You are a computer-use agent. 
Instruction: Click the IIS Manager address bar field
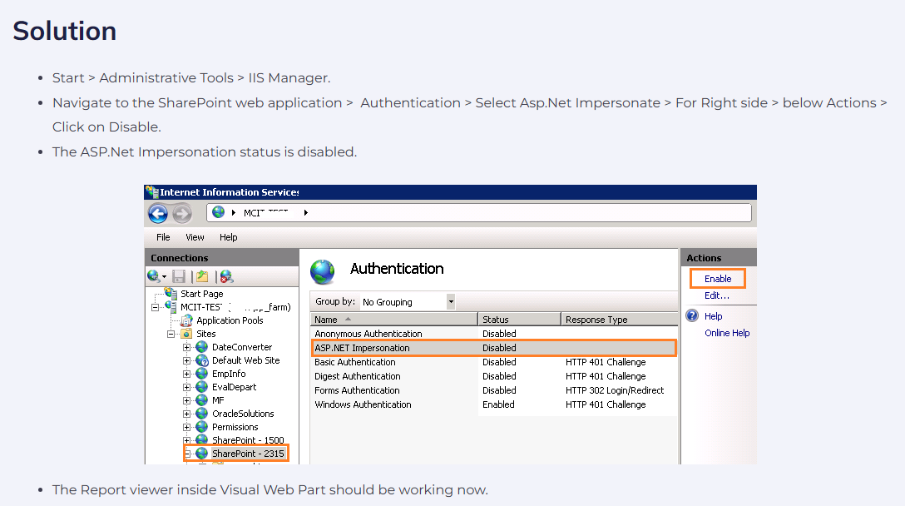479,212
